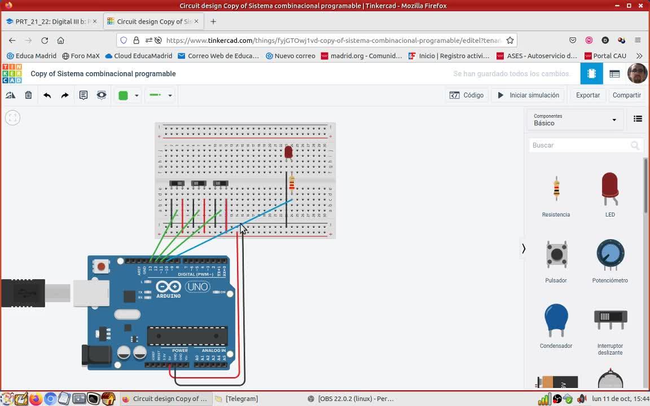Open the wire color dropdown
Image resolution: width=650 pixels, height=406 pixels.
tap(136, 95)
